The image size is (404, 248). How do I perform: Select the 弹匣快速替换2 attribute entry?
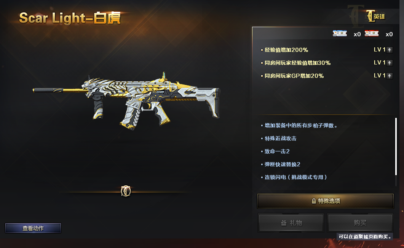(x=283, y=164)
